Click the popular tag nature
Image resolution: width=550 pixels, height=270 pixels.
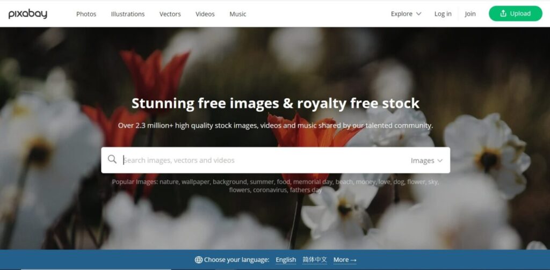pos(169,182)
